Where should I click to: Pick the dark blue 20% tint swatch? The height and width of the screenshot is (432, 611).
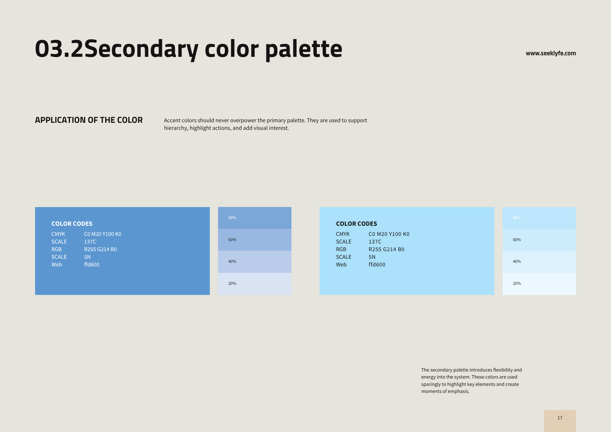[x=255, y=284]
